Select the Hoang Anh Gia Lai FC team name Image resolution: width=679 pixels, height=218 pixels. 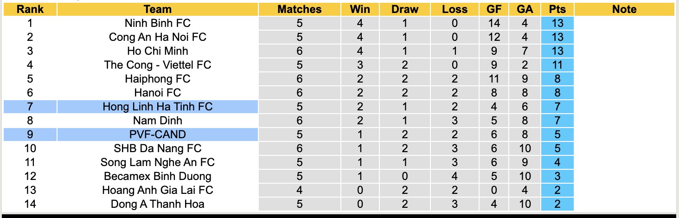pyautogui.click(x=158, y=190)
